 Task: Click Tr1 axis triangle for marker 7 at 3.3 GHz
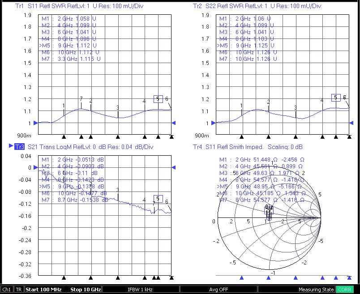click(81, 137)
